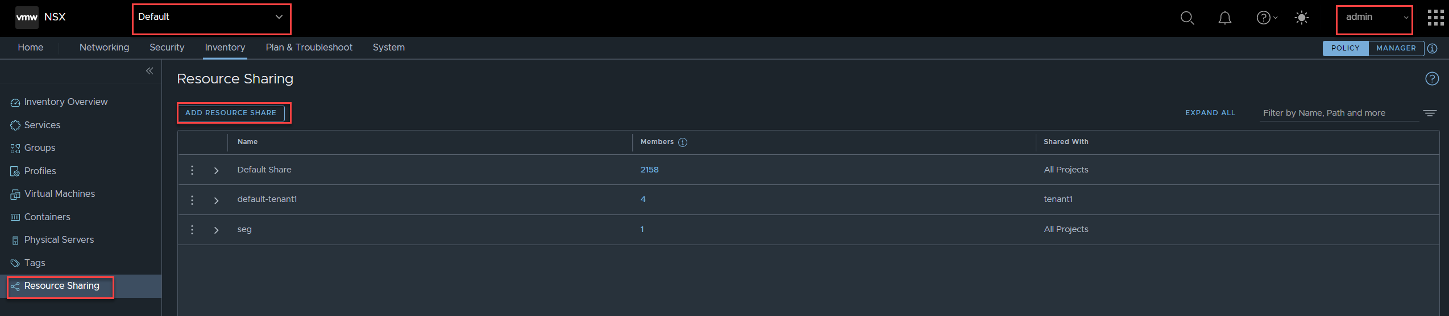This screenshot has height=316, width=1449.
Task: Open the Security tab
Action: tap(167, 48)
